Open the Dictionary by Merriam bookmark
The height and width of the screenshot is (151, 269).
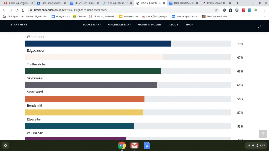click(x=102, y=16)
